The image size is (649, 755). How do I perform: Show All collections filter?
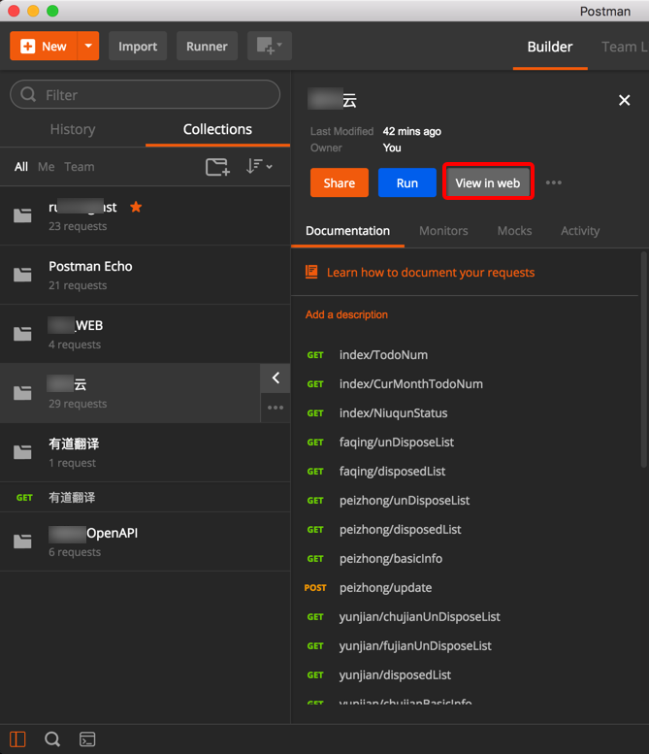click(x=21, y=167)
